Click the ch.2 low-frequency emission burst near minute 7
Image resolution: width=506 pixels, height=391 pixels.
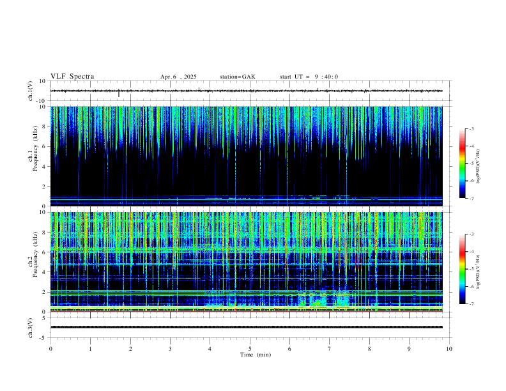323,300
